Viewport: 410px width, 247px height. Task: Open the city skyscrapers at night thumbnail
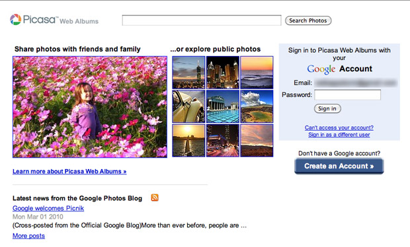tap(223, 73)
